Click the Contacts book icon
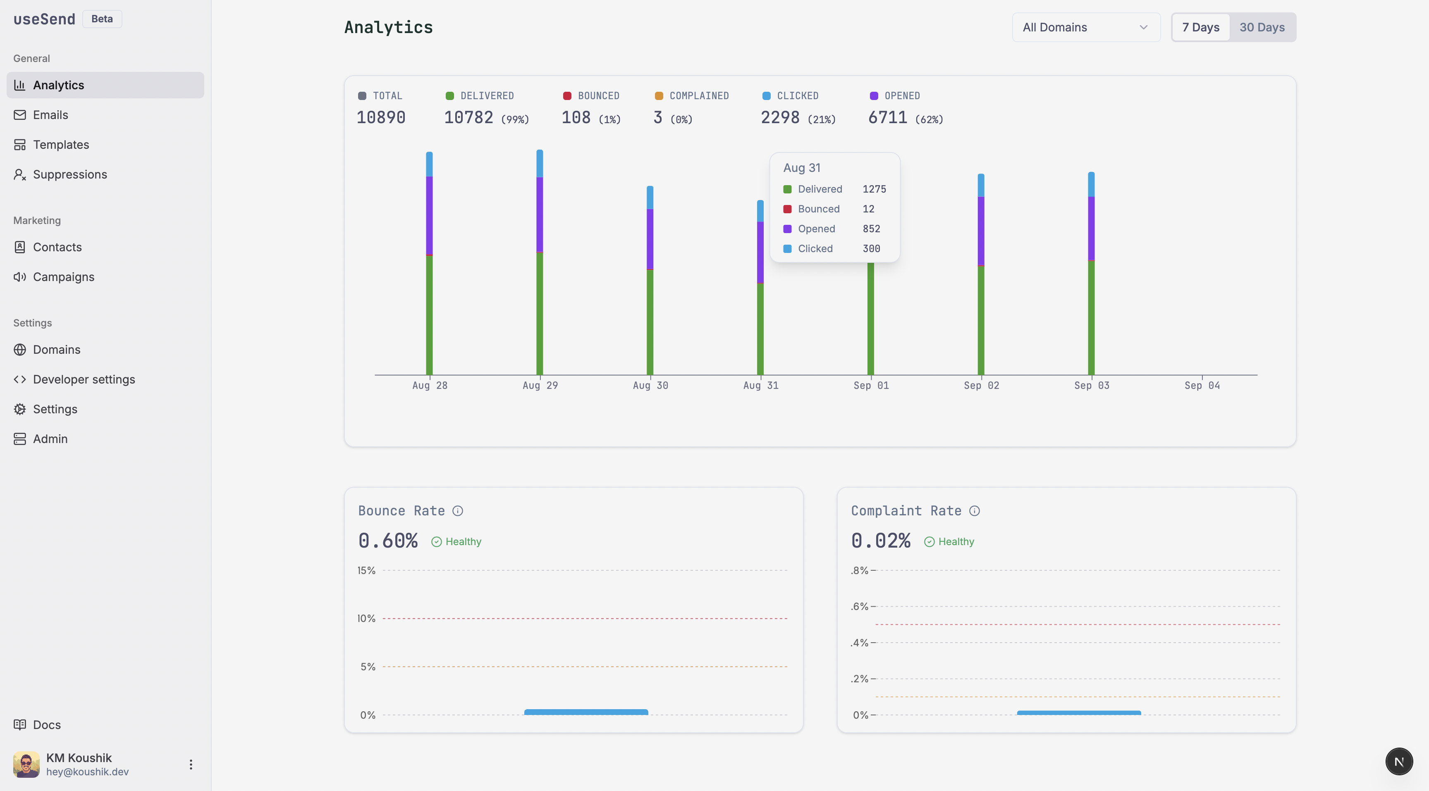Screen dimensions: 1429x791 tap(20, 247)
